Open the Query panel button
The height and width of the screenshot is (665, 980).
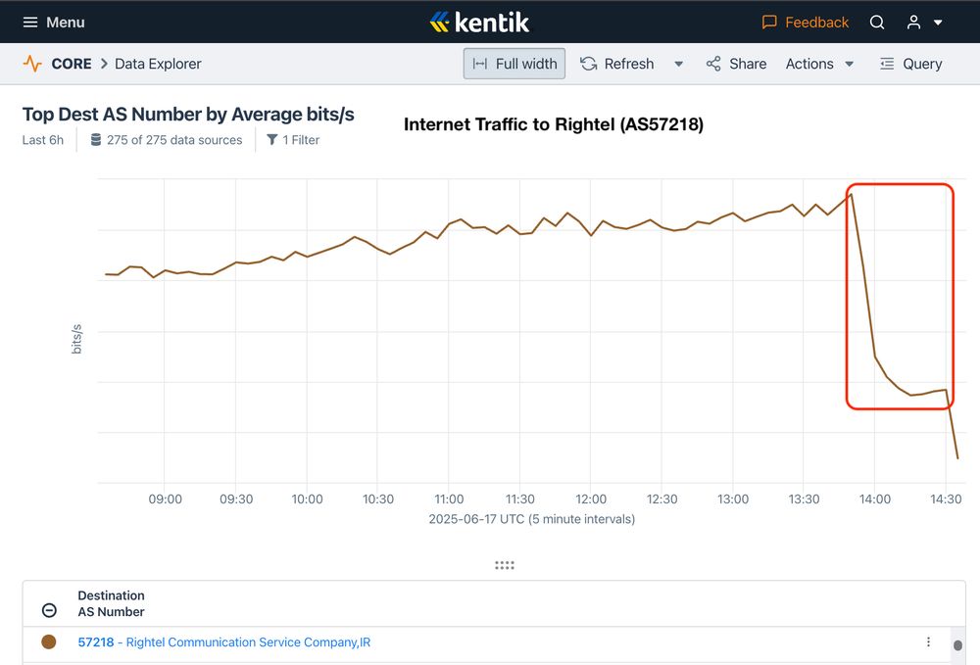pos(910,64)
